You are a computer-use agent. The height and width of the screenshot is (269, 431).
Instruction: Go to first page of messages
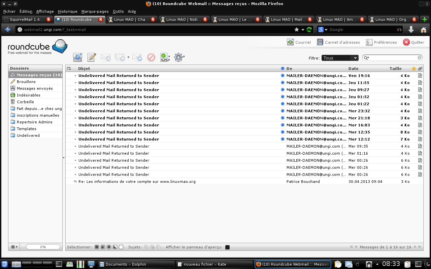[x=352, y=247]
